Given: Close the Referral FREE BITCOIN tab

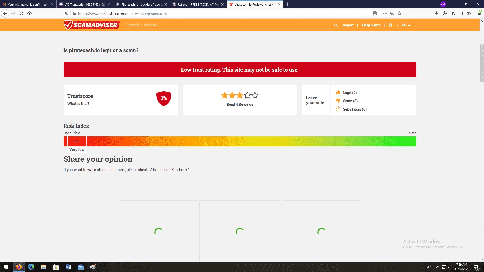Looking at the screenshot, I should [x=222, y=4].
